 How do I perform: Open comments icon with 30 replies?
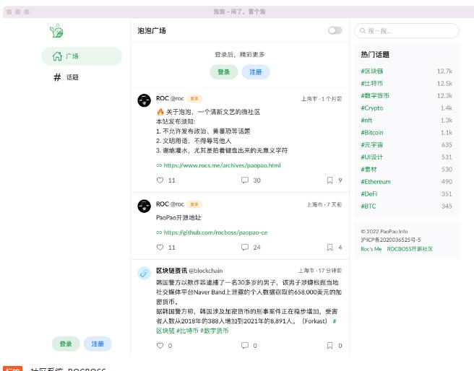click(x=245, y=180)
